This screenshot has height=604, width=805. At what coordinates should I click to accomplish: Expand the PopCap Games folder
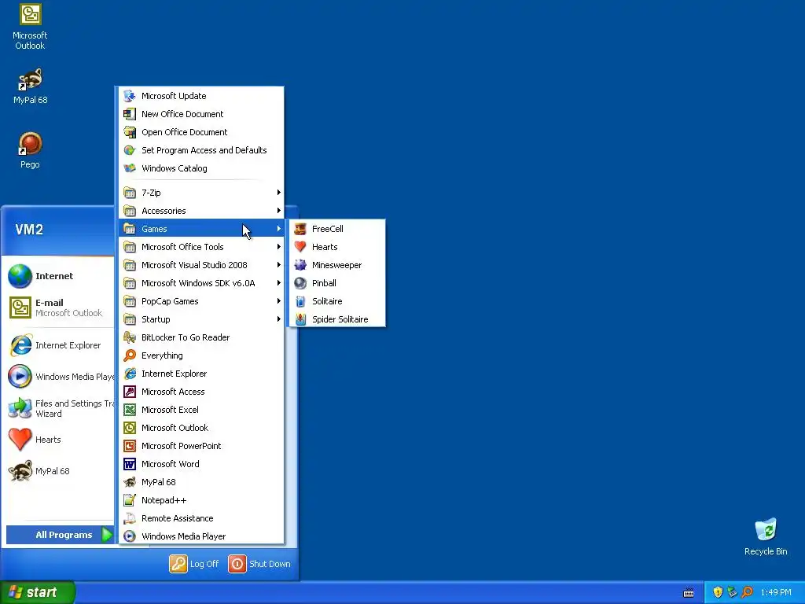click(201, 301)
